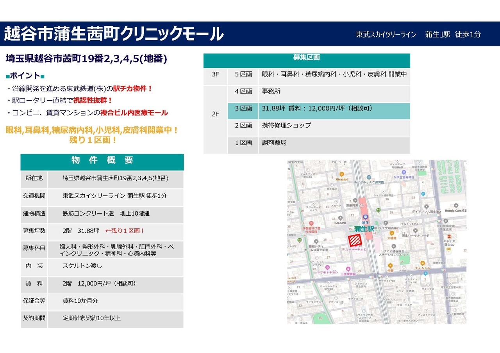
Task: Click the Girassol restaurant marker on the map
Action: pos(342,174)
